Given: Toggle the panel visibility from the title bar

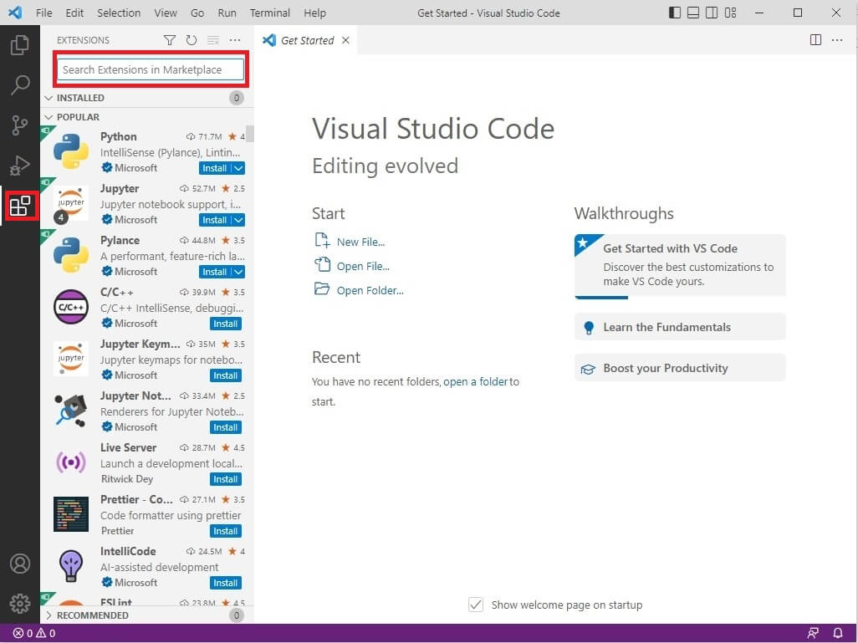Looking at the screenshot, I should coord(695,13).
